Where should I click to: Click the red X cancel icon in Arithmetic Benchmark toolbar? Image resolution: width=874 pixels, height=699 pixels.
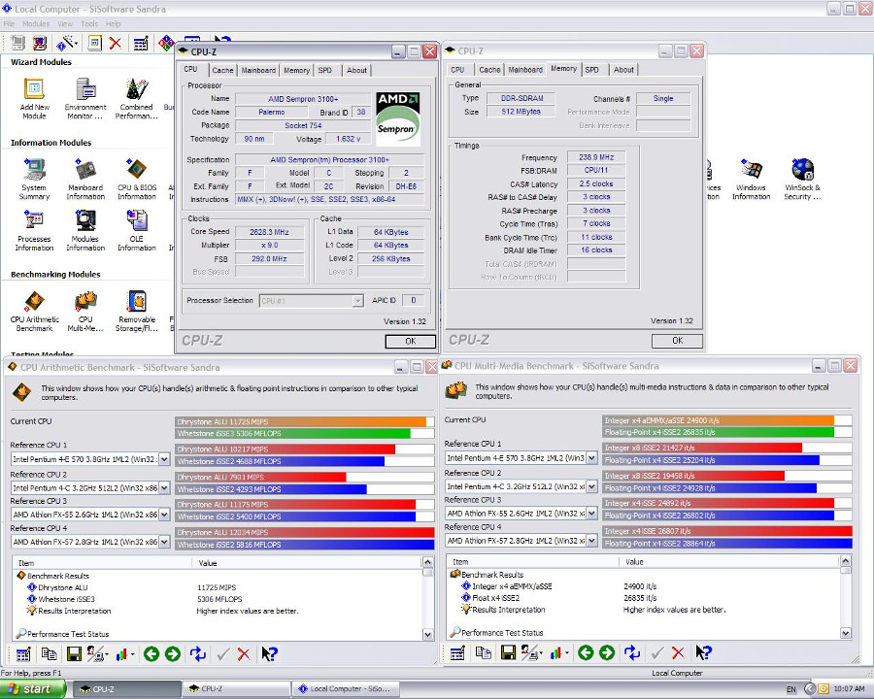244,653
